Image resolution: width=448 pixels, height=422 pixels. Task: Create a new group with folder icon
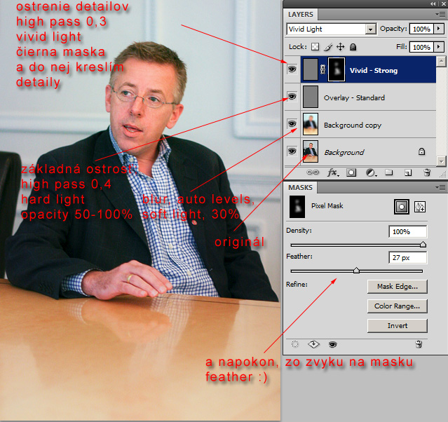pos(388,172)
